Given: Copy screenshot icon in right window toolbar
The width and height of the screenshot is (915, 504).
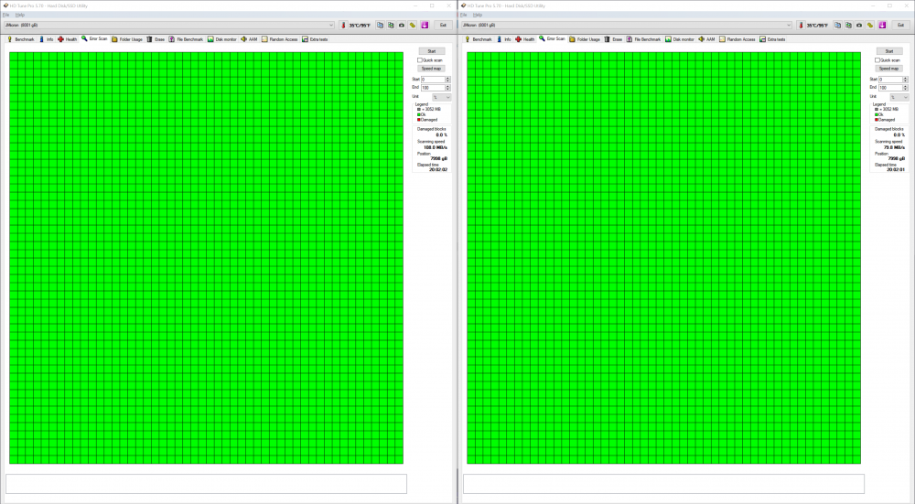Looking at the screenshot, I should [x=848, y=25].
